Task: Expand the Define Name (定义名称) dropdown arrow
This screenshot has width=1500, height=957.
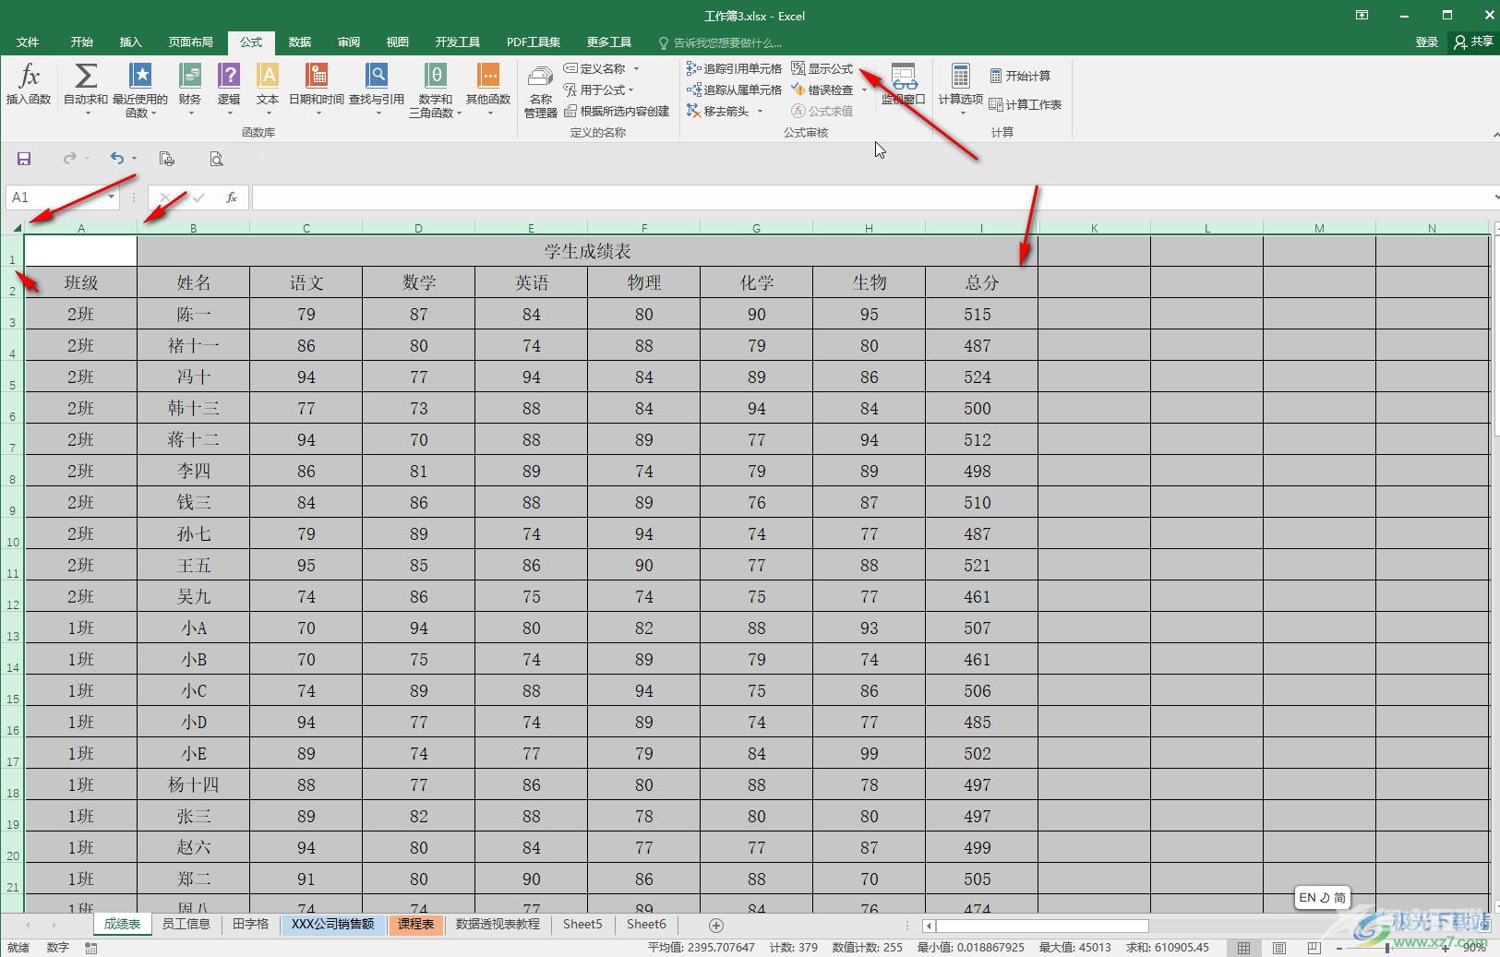Action: coord(636,68)
